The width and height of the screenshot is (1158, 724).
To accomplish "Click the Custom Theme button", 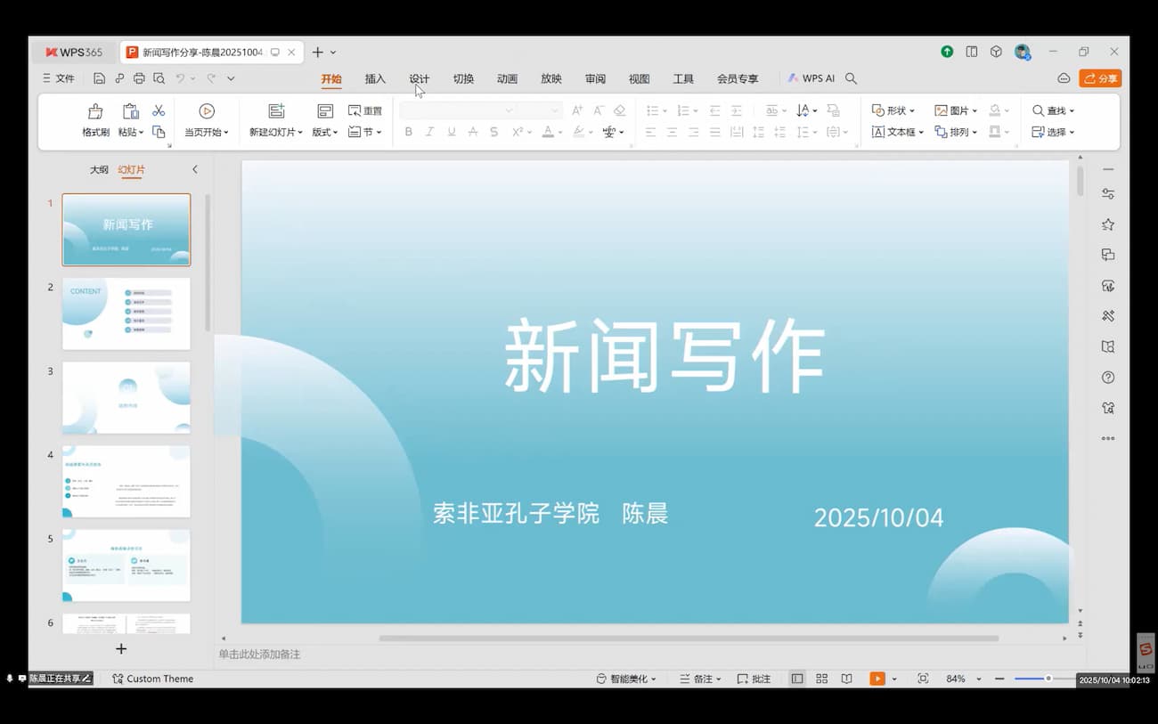I will coord(152,678).
